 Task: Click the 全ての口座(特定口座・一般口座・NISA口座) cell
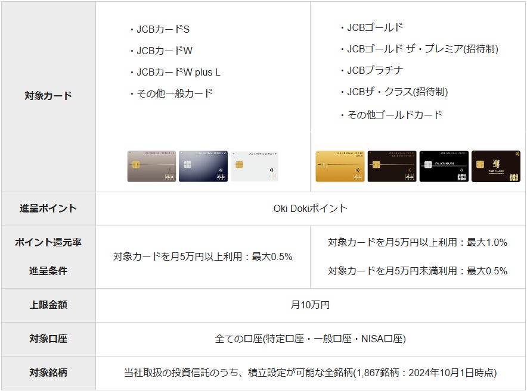310,339
